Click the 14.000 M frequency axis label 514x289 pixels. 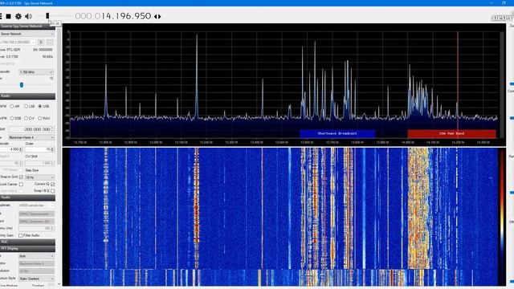(407, 143)
